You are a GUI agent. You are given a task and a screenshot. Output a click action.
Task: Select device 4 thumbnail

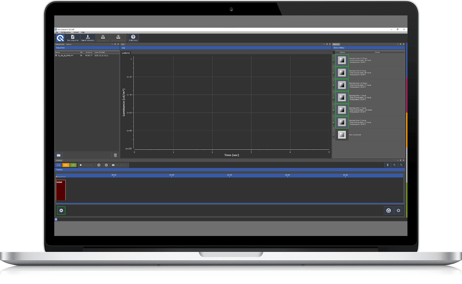point(342,98)
